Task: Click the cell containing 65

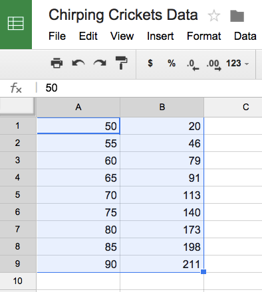Action: [x=78, y=178]
